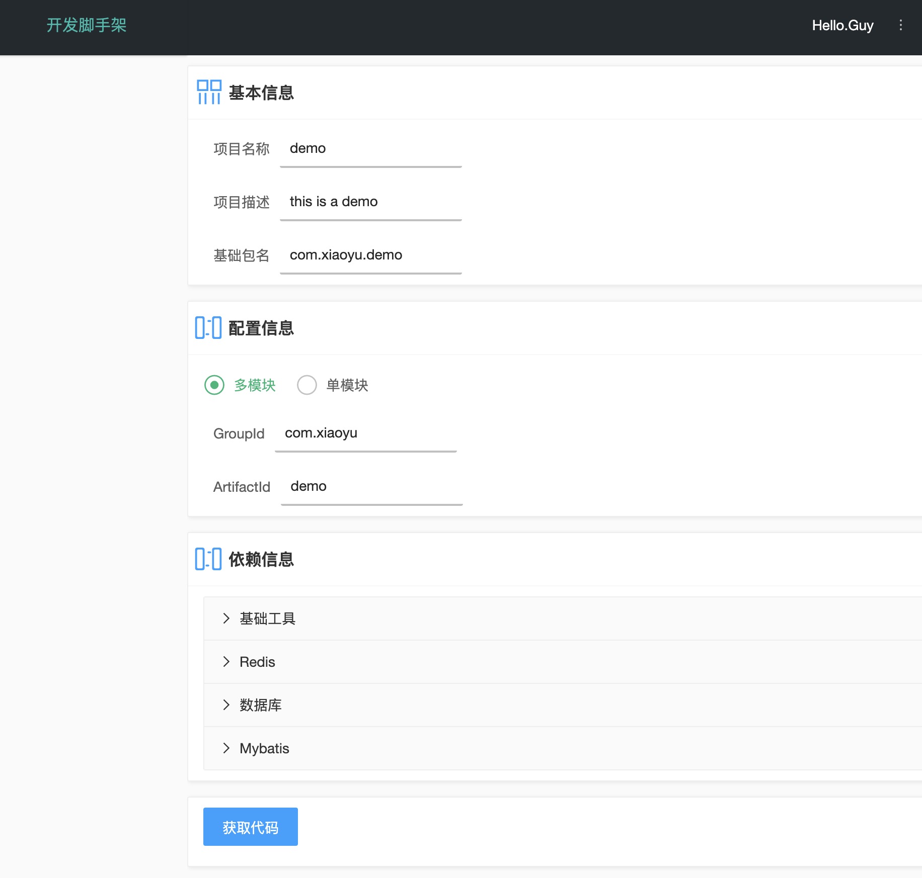Click the ArtifactId label
This screenshot has width=922, height=878.
point(242,487)
